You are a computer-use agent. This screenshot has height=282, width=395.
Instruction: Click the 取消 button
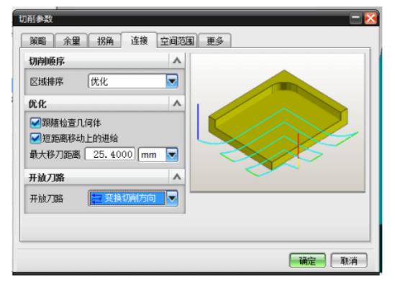tap(349, 260)
